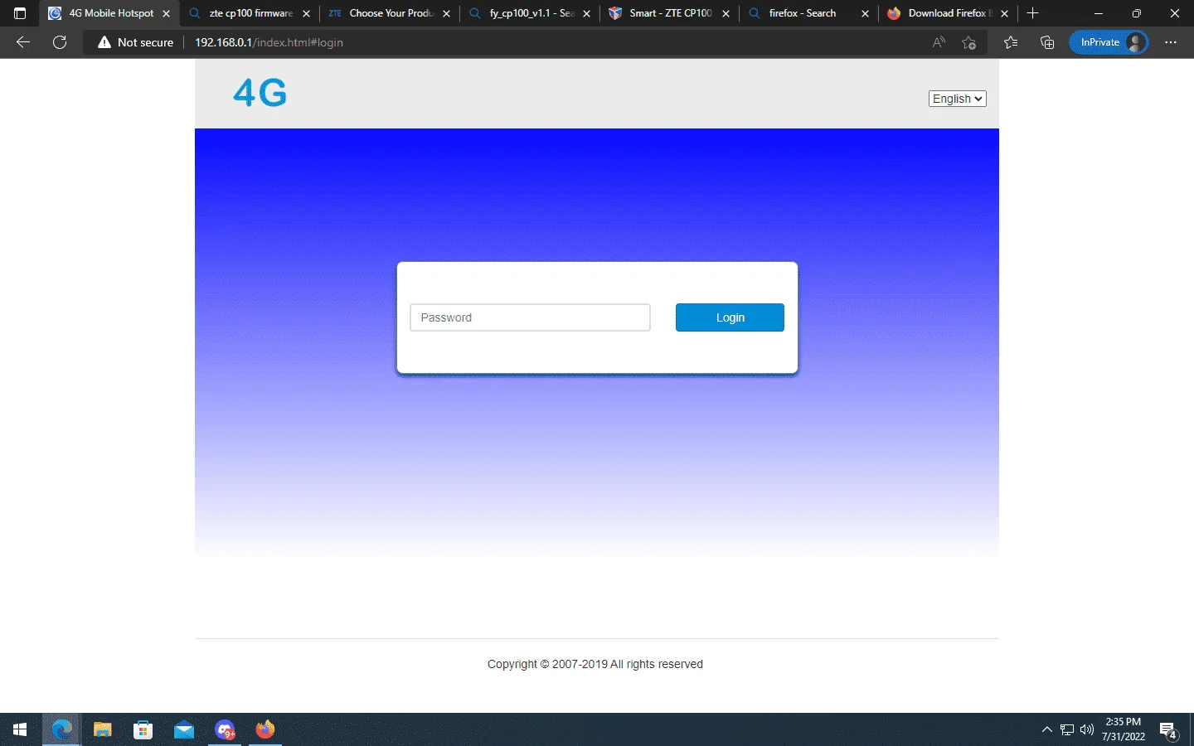Focus the Password input field
This screenshot has width=1194, height=746.
click(x=530, y=317)
